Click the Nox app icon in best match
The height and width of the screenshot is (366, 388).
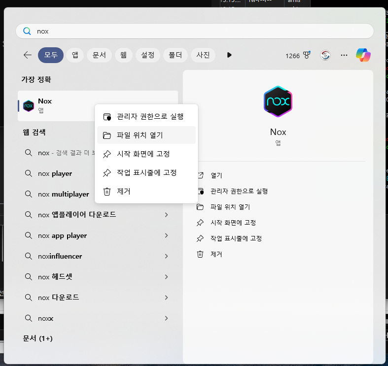click(29, 106)
